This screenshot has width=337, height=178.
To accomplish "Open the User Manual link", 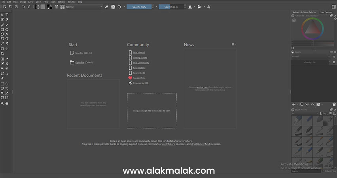I will [x=139, y=53].
